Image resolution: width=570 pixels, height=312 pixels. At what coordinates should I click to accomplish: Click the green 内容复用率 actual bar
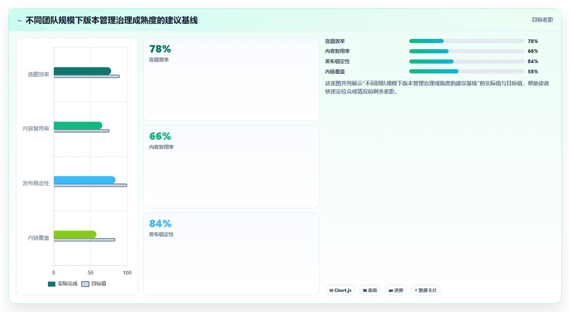click(x=78, y=125)
